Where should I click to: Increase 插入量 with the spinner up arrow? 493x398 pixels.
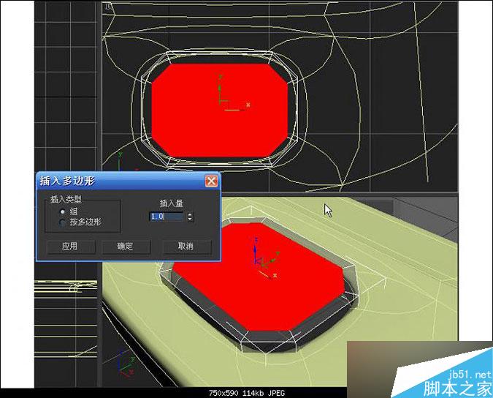(x=190, y=214)
